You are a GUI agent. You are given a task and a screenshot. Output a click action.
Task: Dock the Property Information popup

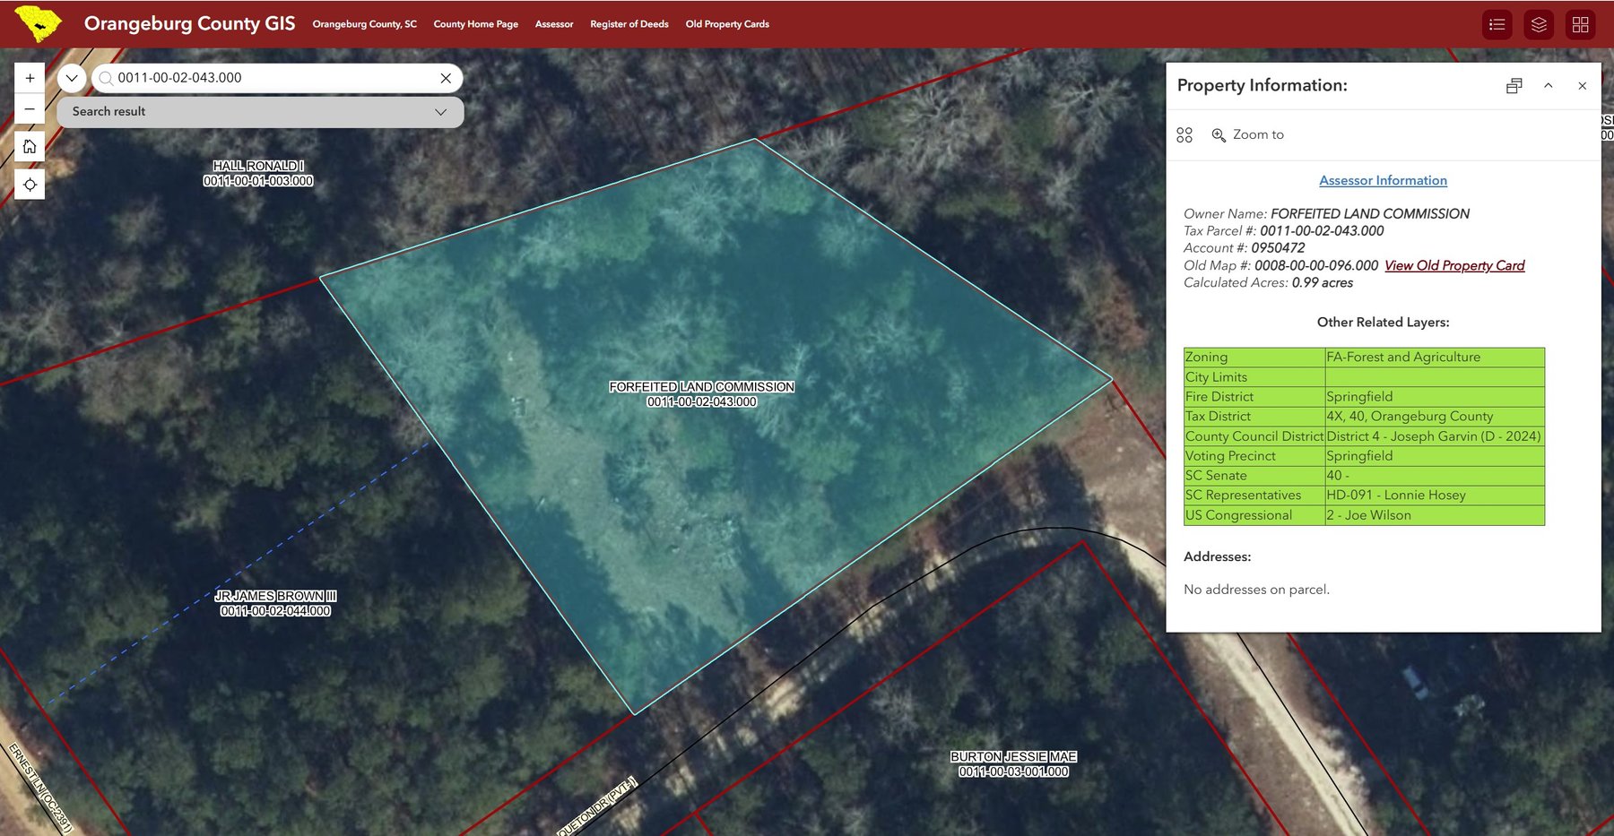click(1514, 85)
